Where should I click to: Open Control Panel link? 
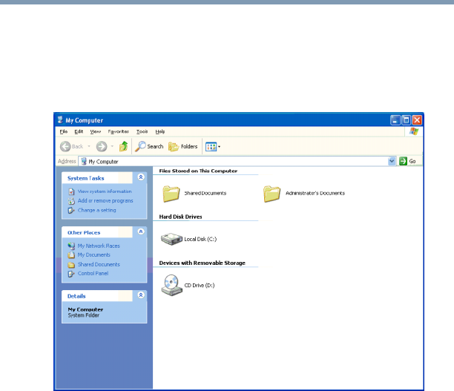tap(93, 274)
